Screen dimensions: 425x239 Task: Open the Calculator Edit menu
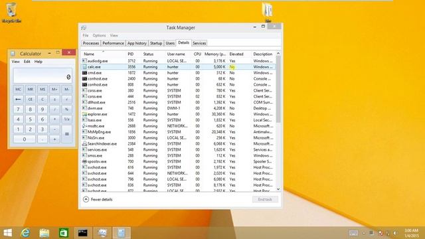(x=27, y=62)
